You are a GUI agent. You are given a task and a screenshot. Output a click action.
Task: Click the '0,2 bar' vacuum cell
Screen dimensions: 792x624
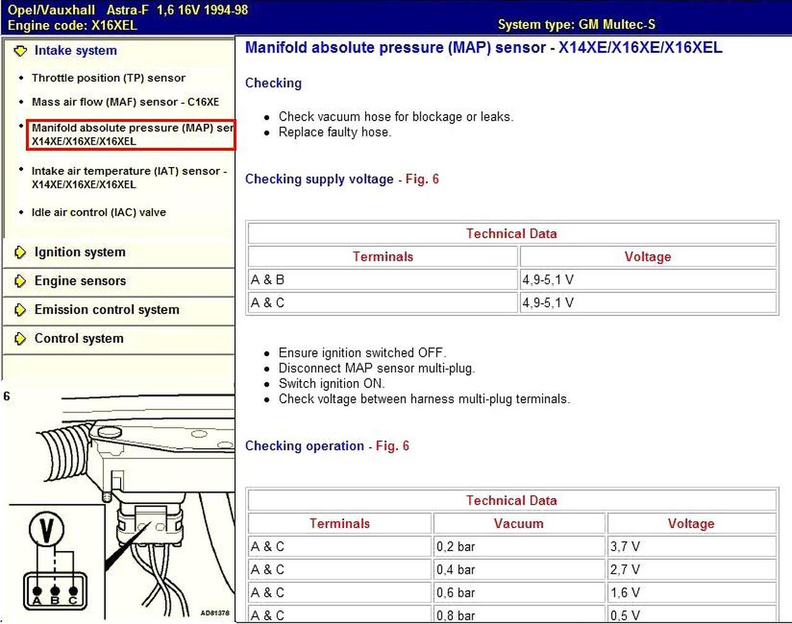point(519,547)
